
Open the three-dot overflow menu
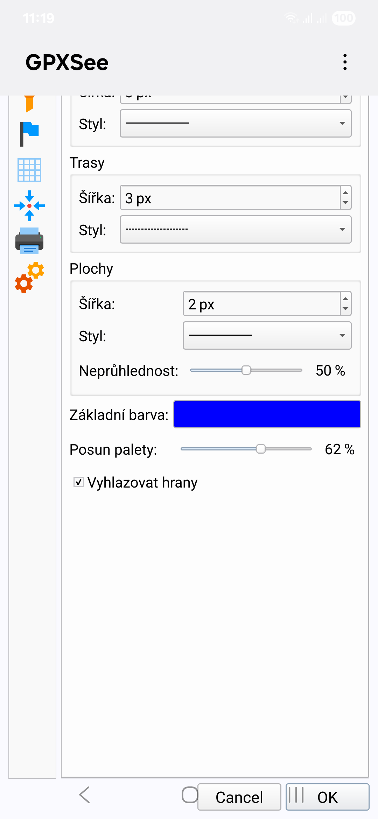coord(345,62)
